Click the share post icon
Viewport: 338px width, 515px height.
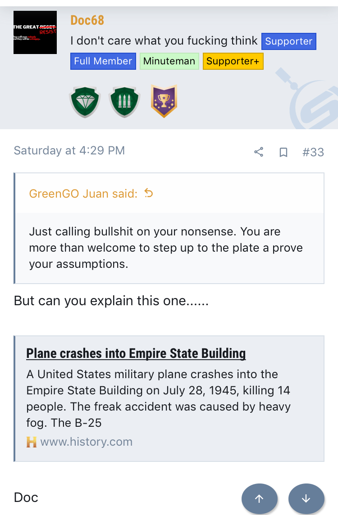259,152
